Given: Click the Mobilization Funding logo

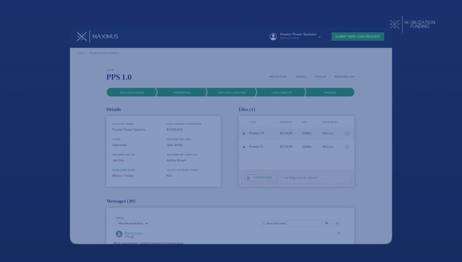Looking at the screenshot, I should [412, 24].
